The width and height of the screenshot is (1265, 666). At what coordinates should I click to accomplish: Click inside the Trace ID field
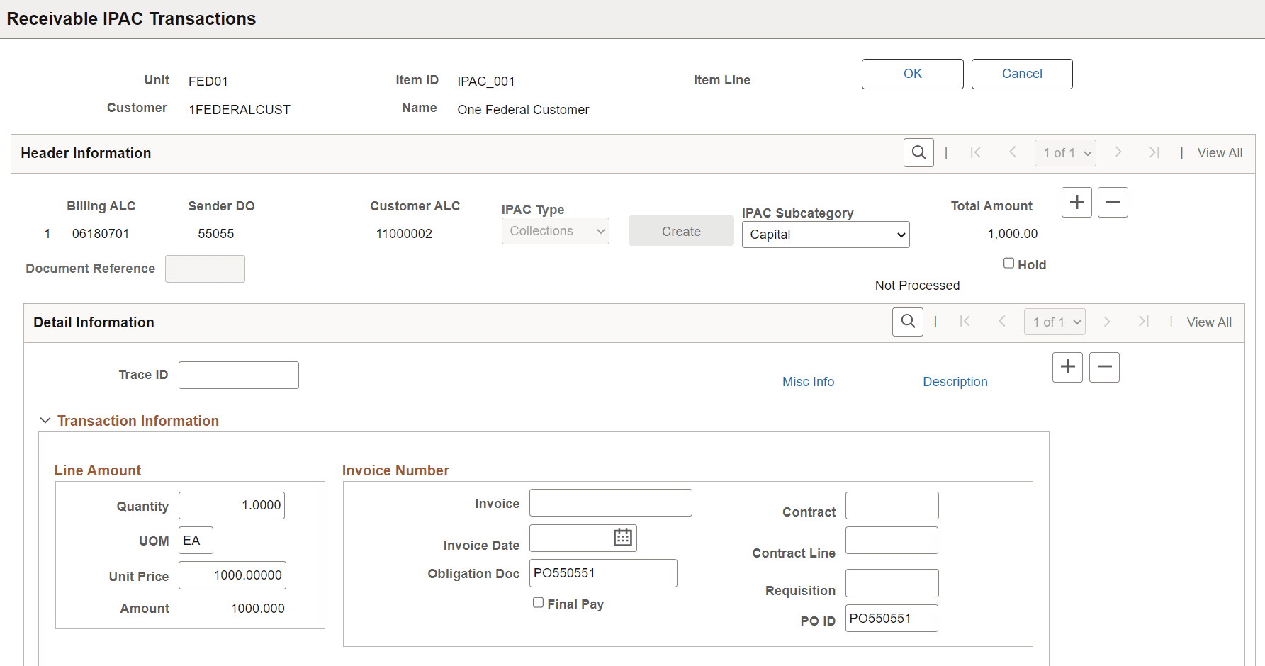238,374
